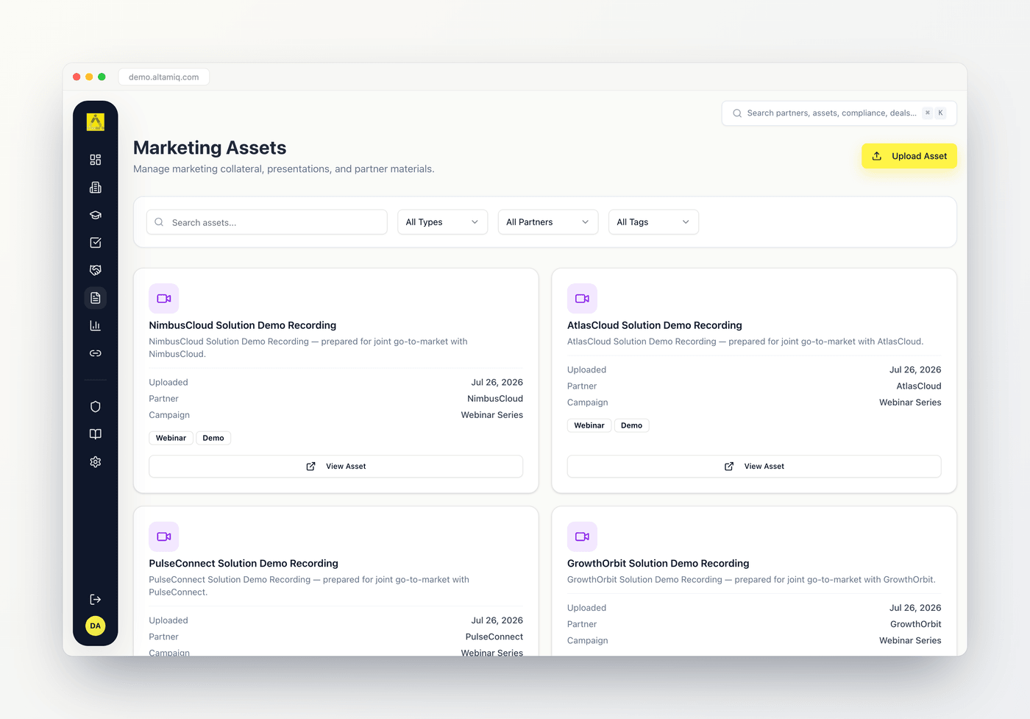This screenshot has width=1030, height=719.
Task: Click the Upload Asset button
Action: coord(909,156)
